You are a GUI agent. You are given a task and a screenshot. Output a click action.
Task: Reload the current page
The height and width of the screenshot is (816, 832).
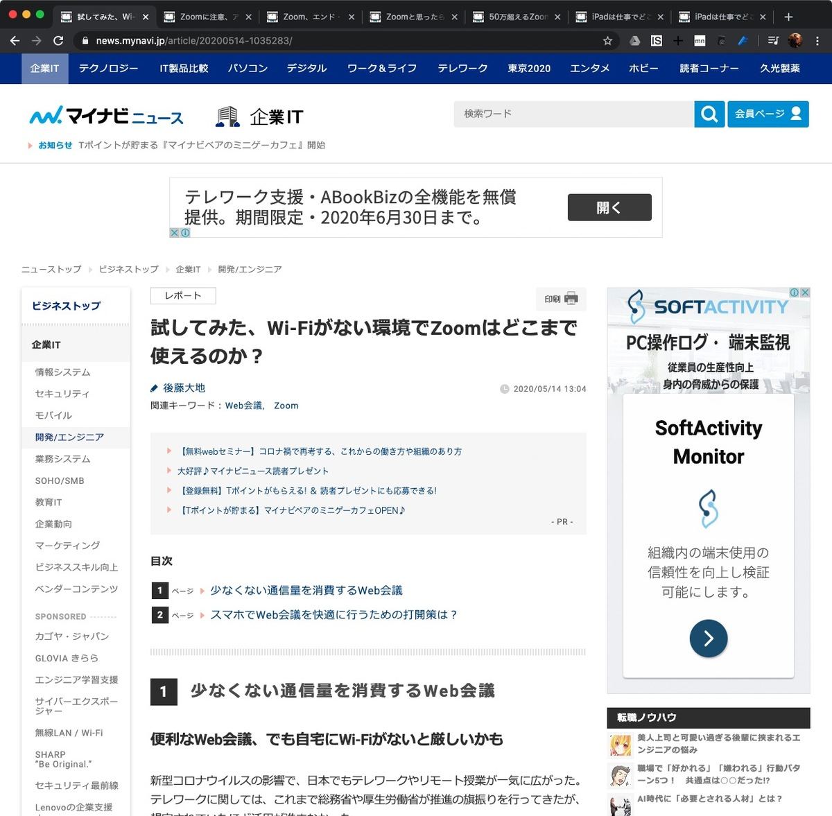coord(58,41)
